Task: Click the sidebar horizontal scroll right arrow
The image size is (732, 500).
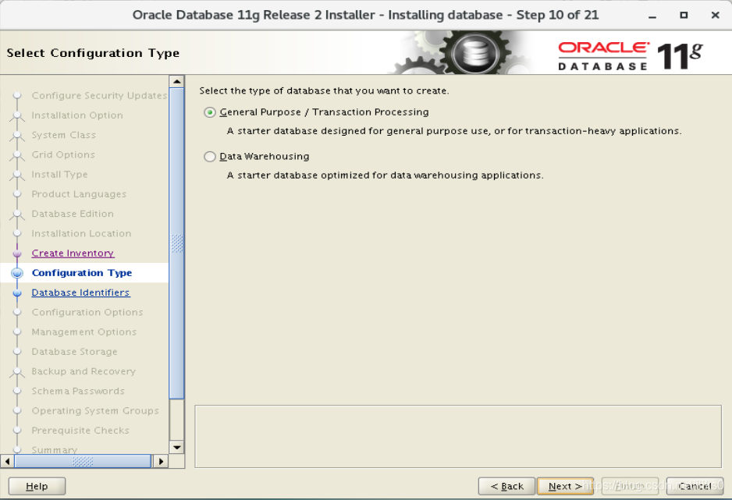Action: pos(161,461)
